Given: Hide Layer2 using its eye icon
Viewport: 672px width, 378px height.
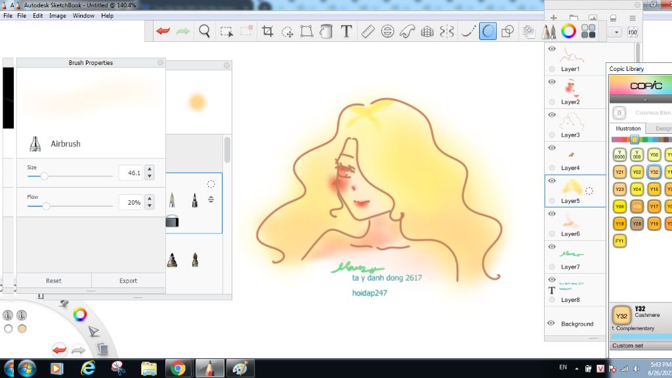Looking at the screenshot, I should coord(552,82).
